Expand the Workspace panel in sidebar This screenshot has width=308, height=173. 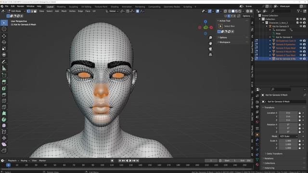point(225,42)
